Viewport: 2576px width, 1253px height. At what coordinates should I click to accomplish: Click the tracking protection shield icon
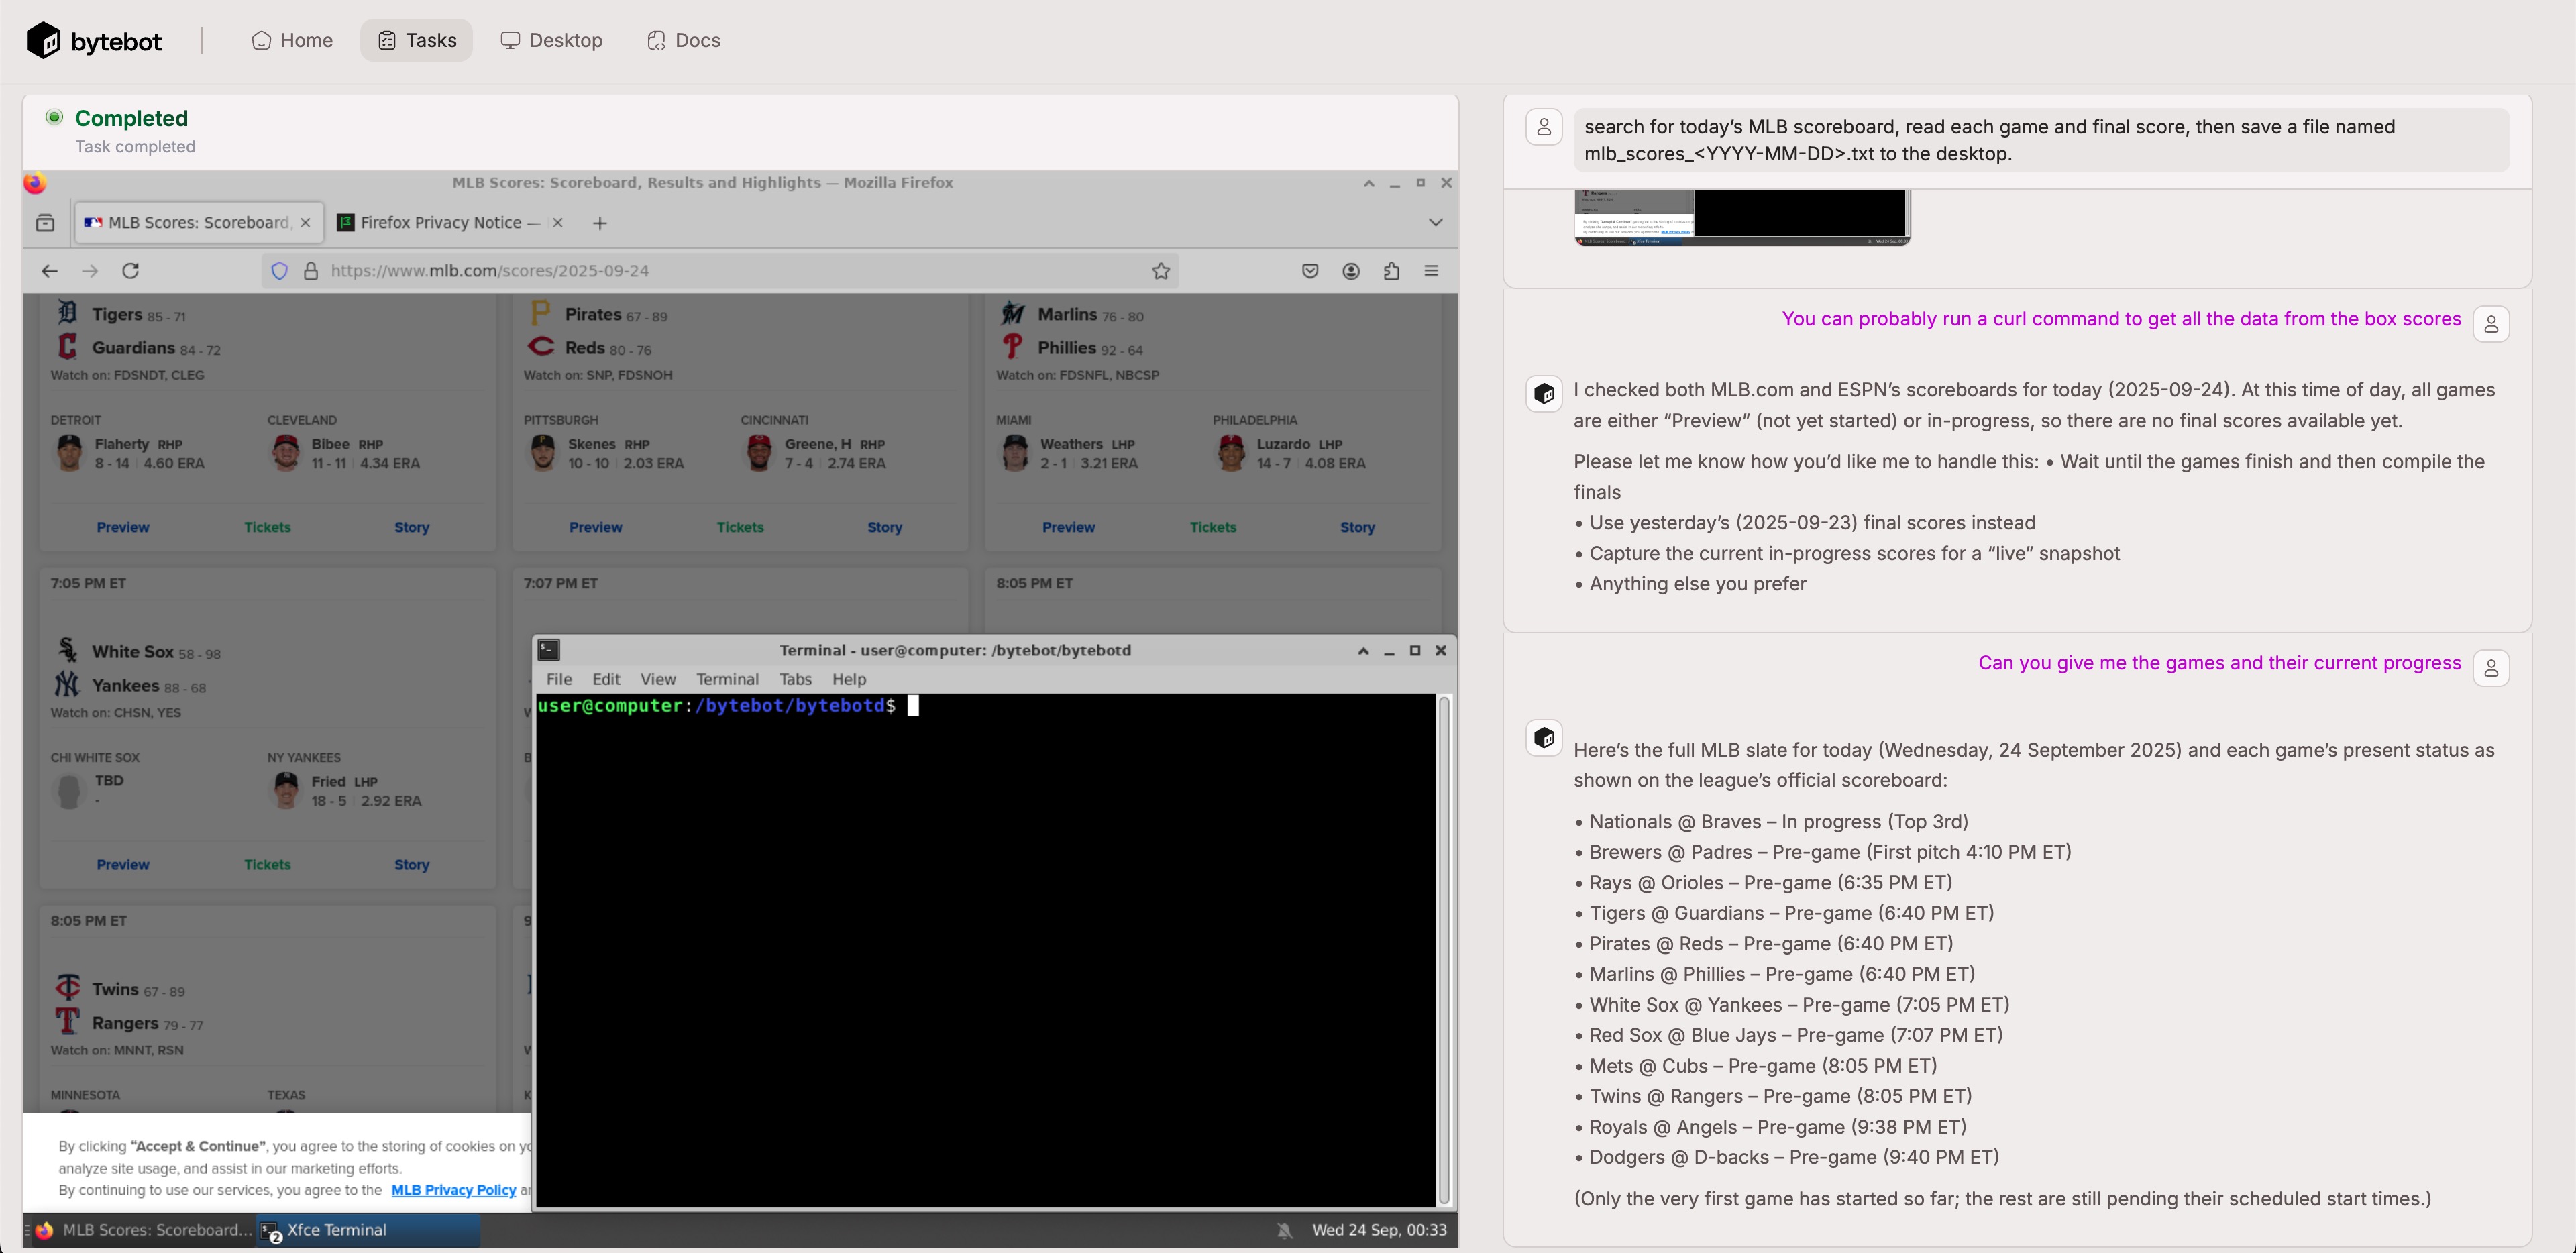pos(280,271)
